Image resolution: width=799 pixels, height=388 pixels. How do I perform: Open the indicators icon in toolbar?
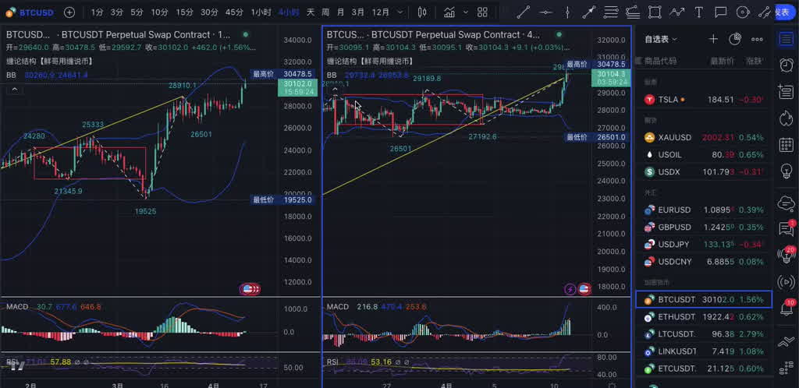point(449,12)
